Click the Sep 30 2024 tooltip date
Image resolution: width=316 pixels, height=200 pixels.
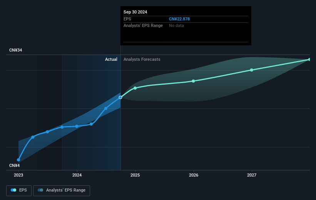(x=135, y=12)
